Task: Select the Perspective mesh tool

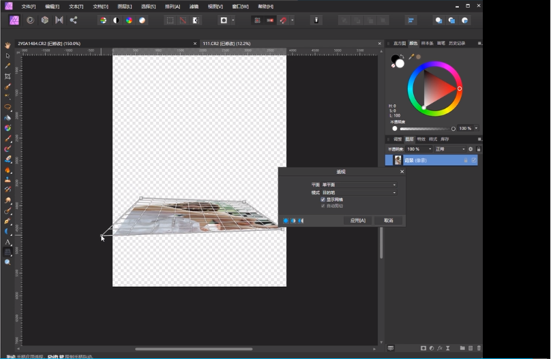Action: coord(8,252)
